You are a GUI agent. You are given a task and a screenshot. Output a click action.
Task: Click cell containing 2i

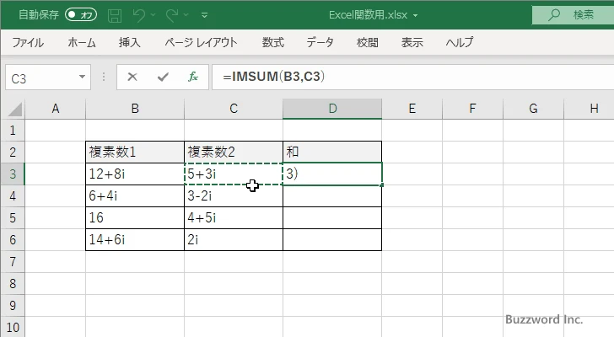coord(234,239)
